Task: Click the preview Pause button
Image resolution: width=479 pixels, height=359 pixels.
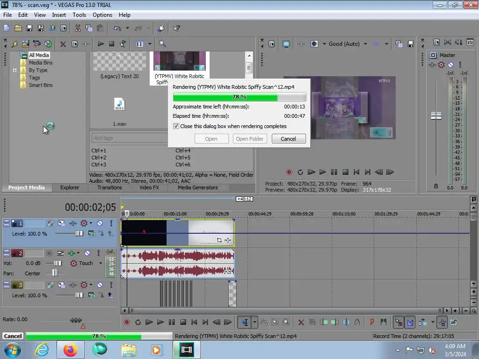Action: 334,172
